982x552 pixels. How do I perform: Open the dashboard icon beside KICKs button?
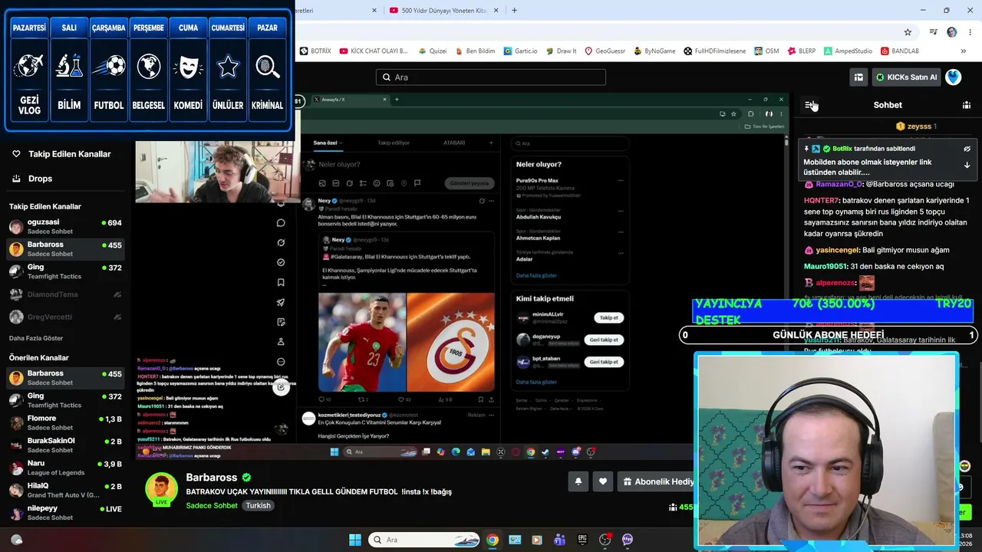click(x=858, y=77)
